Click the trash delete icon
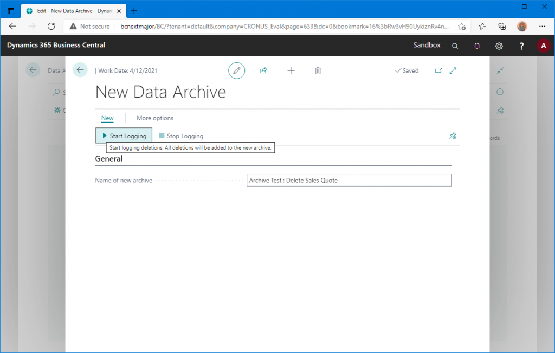This screenshot has height=353, width=555. pos(318,70)
